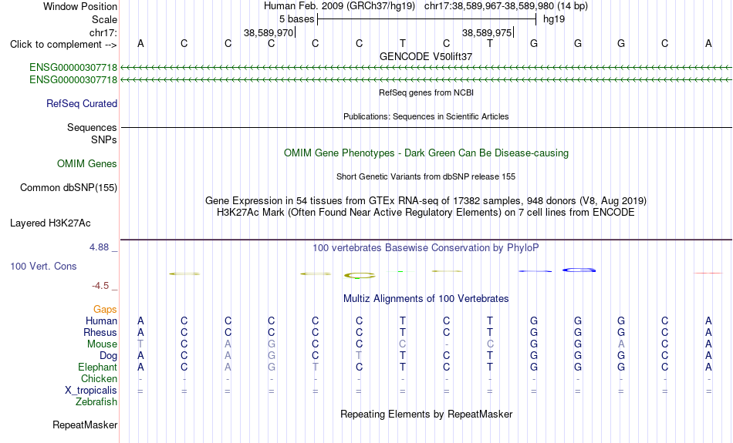Select the Common dbSNP(155) track label
Viewport: 733px width, 443px height.
(x=68, y=188)
